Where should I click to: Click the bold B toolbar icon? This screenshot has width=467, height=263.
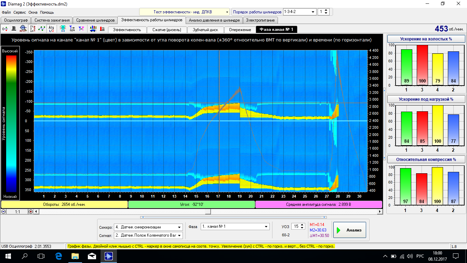coord(14,28)
